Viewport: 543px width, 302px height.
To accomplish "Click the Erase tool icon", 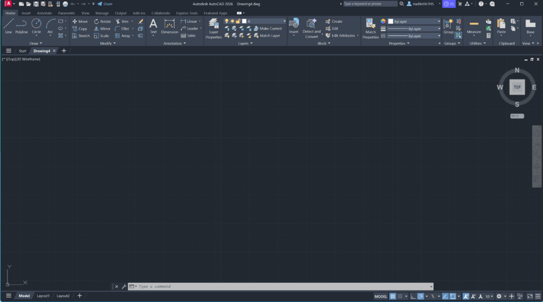I will (x=140, y=21).
